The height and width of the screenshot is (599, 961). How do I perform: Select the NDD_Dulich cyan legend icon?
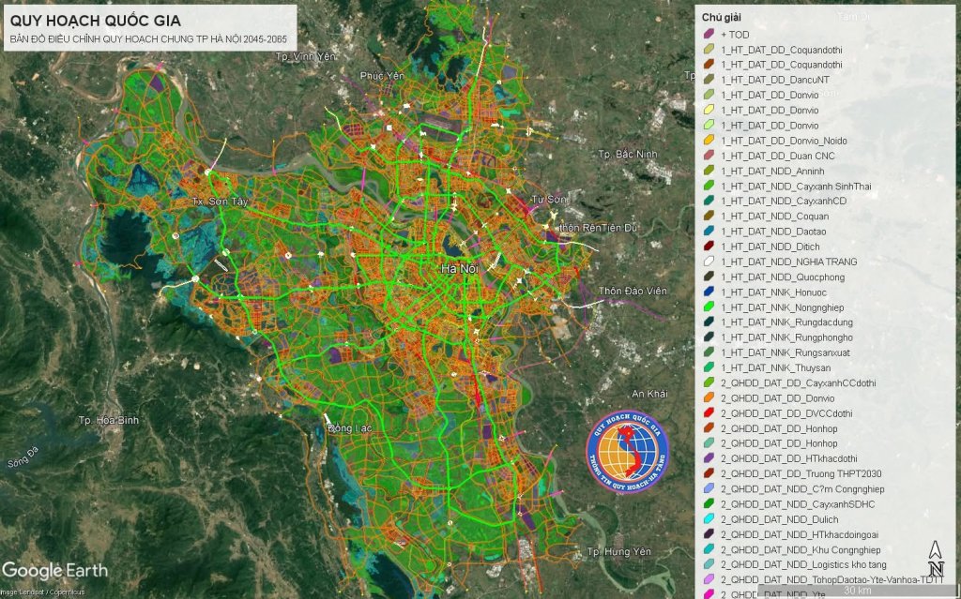tap(710, 518)
